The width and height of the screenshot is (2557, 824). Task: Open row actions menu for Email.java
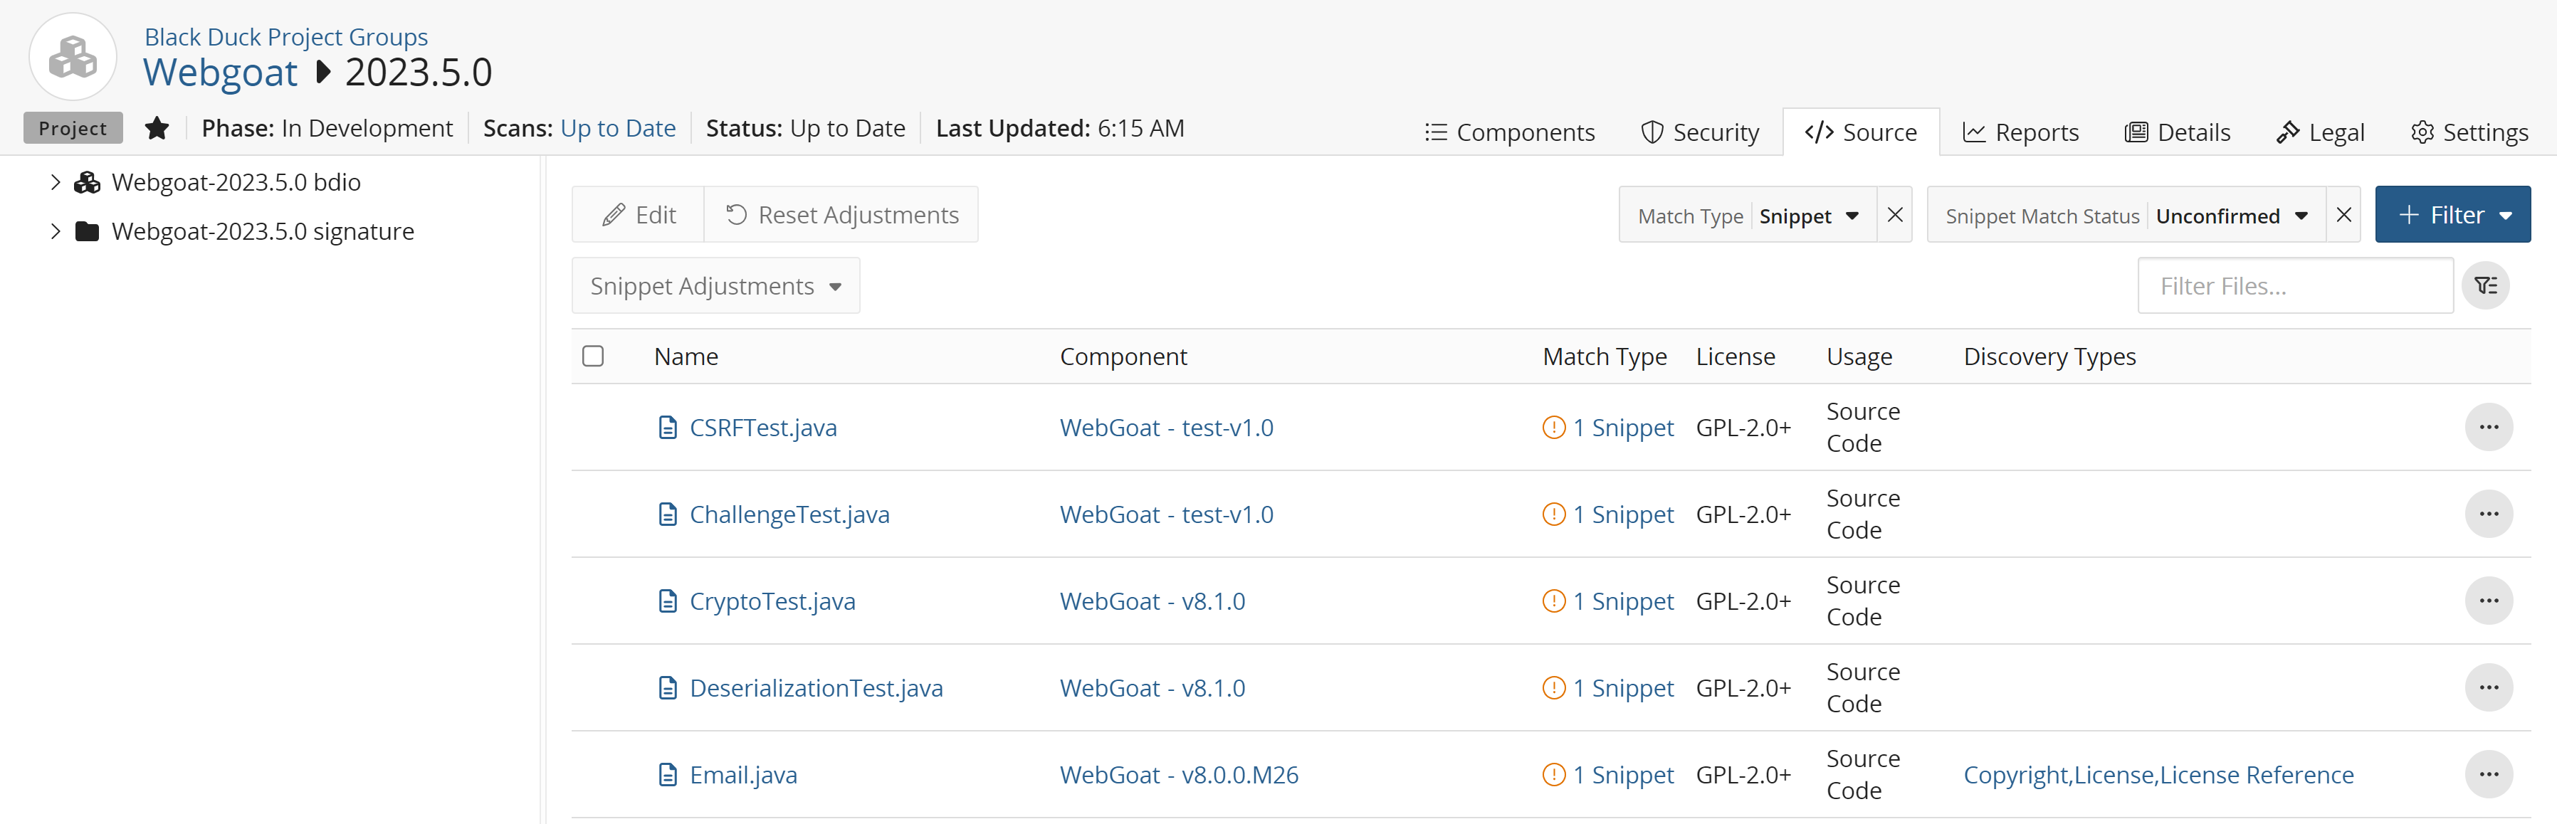[2489, 774]
